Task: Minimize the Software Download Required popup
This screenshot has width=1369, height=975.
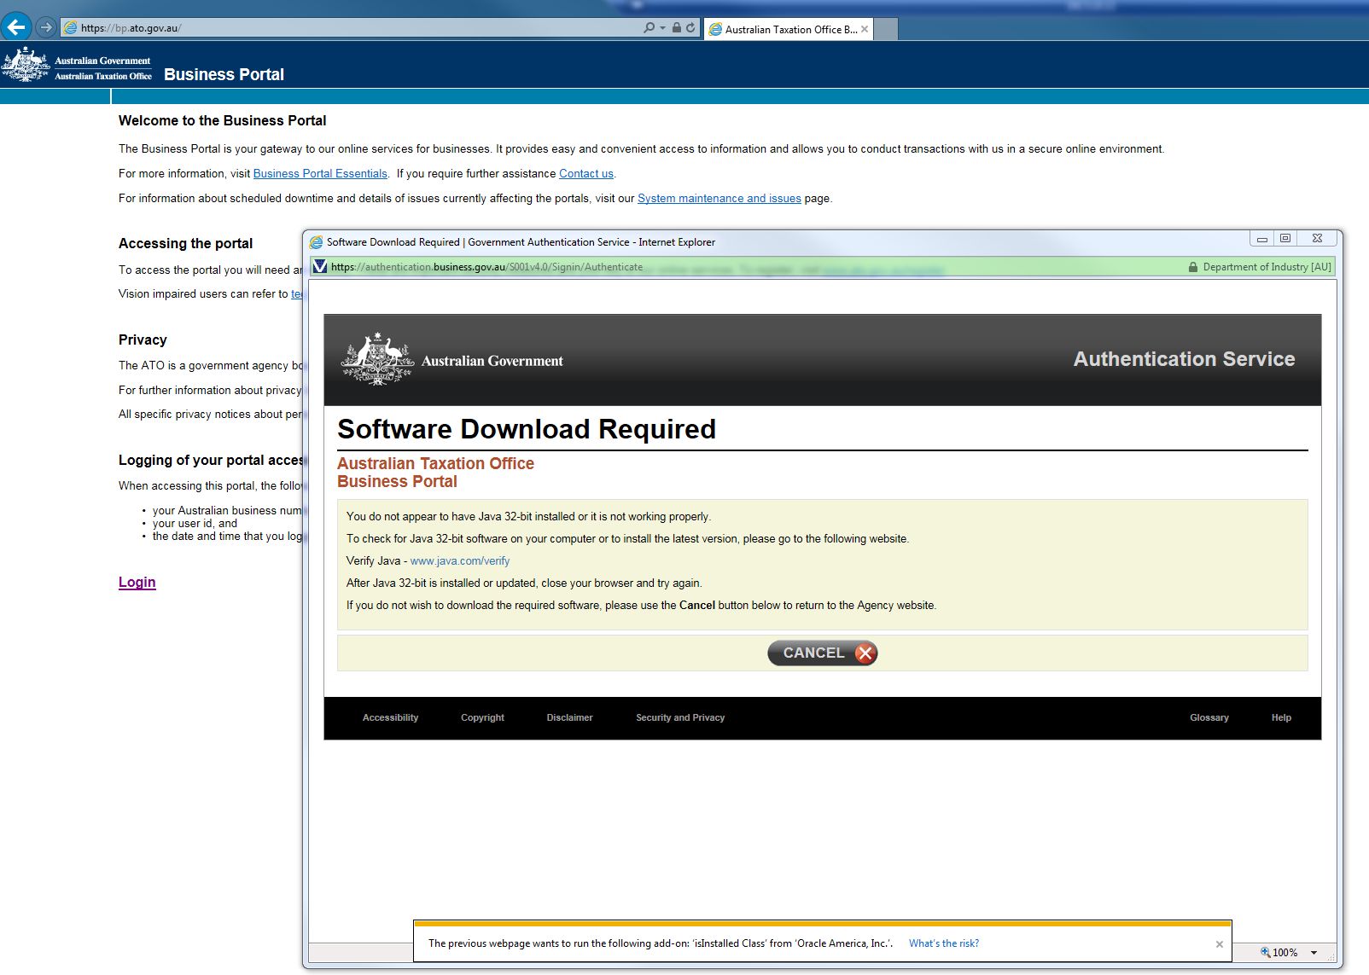Action: (1261, 239)
